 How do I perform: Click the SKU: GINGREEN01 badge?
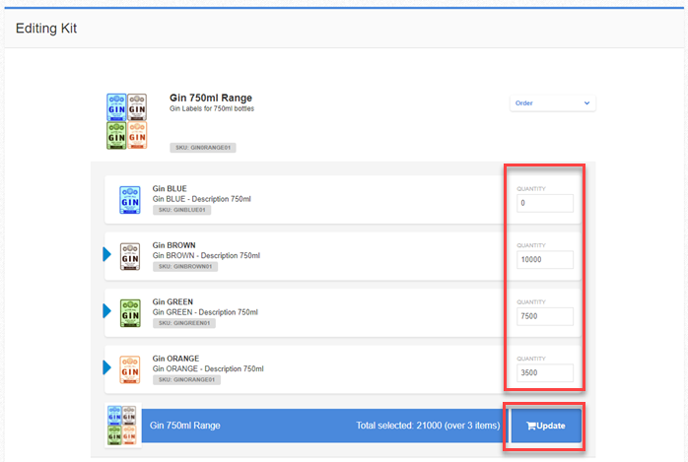point(184,323)
